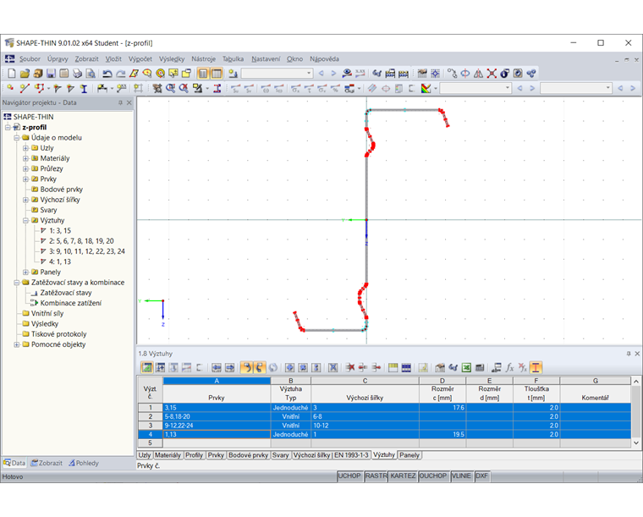The height and width of the screenshot is (517, 643).
Task: Open the Výsledky menu
Action: click(172, 59)
